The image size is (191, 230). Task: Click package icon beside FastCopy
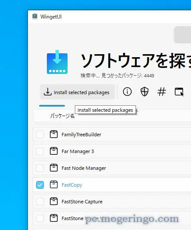pyautogui.click(x=54, y=184)
